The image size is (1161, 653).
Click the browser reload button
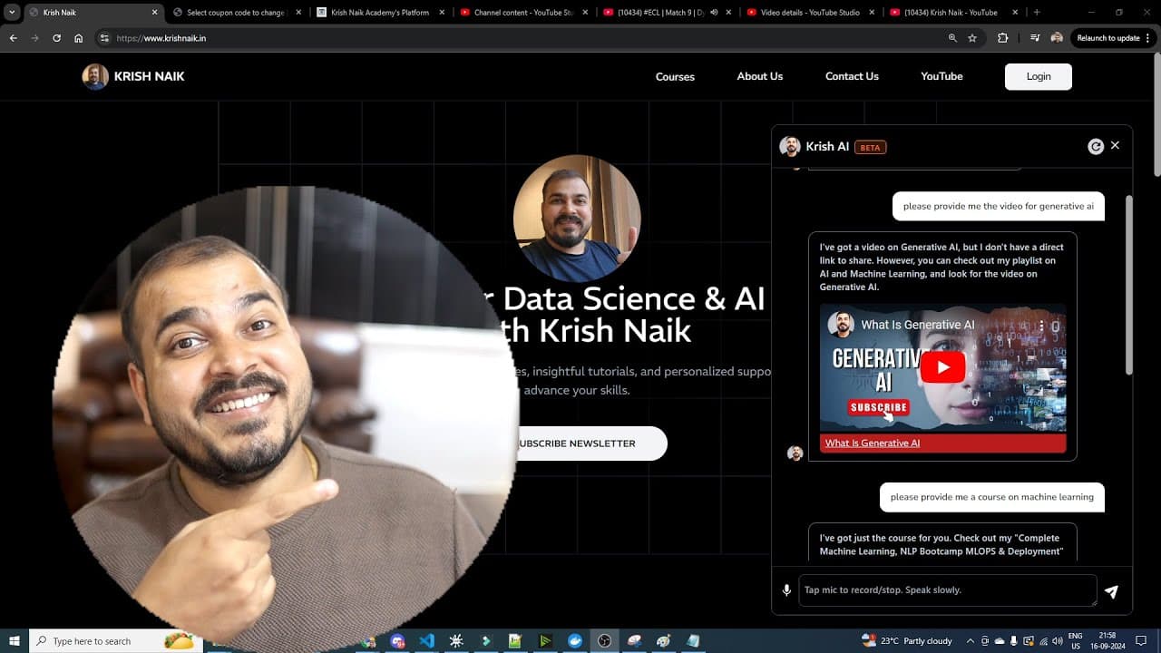(56, 38)
